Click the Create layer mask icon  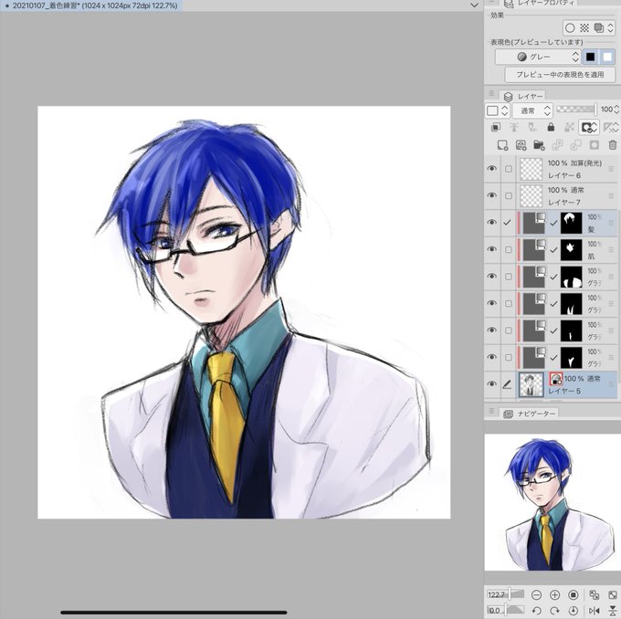click(x=595, y=145)
